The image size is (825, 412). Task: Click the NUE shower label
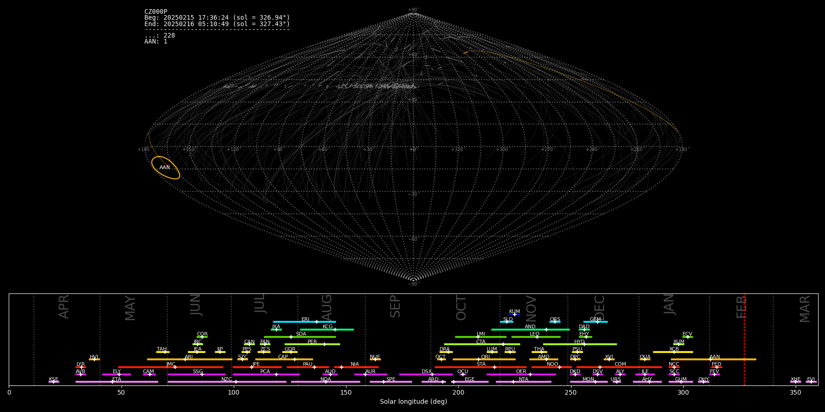pos(375,357)
